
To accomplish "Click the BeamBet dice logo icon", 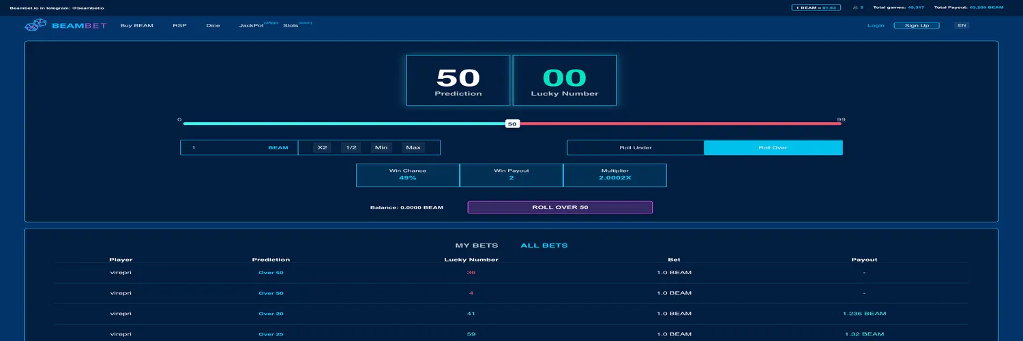I will (x=35, y=25).
